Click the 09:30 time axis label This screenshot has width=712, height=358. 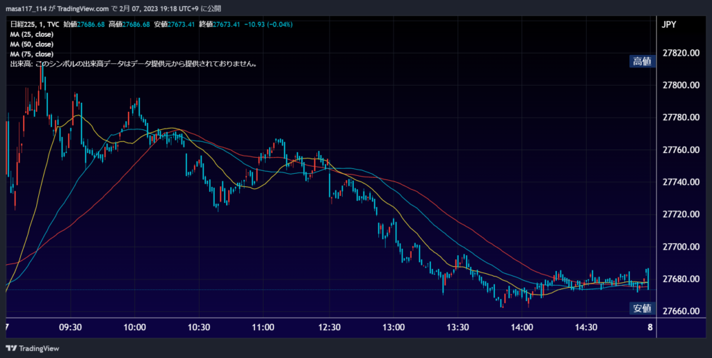click(70, 327)
